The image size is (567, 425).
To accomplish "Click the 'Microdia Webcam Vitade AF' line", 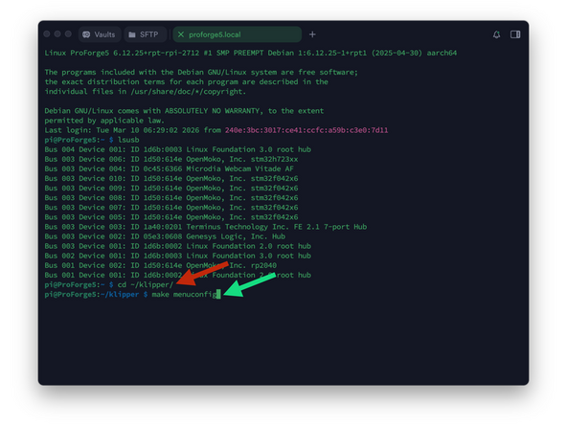I will 169,168.
